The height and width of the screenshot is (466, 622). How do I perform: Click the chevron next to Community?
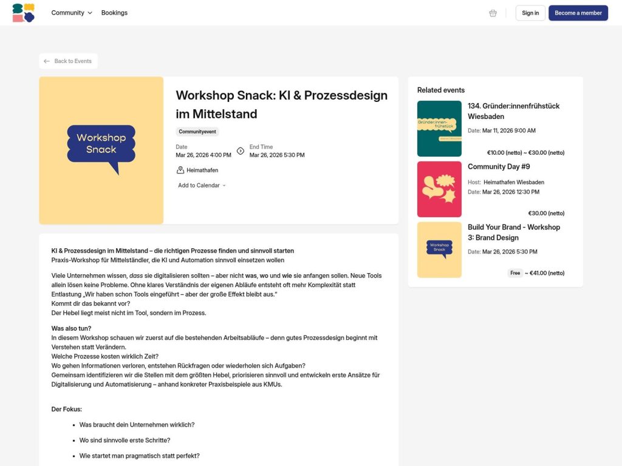point(89,13)
